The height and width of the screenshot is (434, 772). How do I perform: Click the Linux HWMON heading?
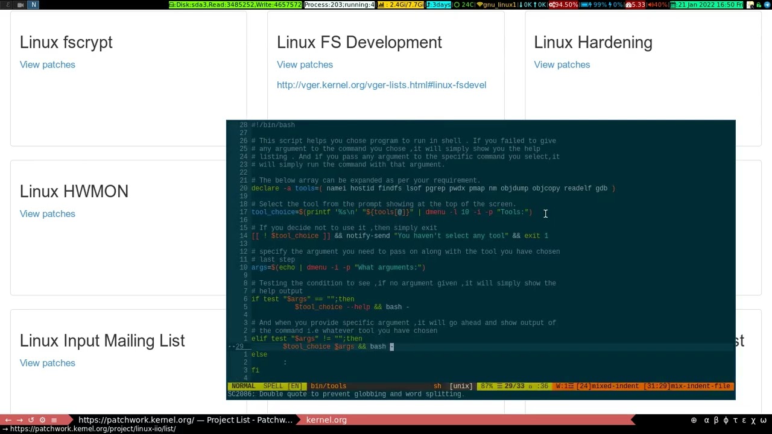[x=74, y=191]
